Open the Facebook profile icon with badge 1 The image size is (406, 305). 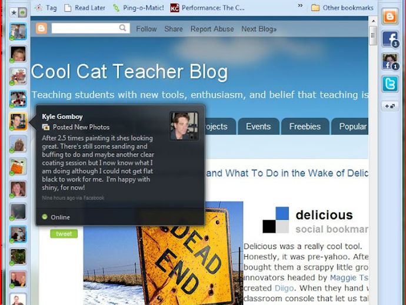pos(390,61)
